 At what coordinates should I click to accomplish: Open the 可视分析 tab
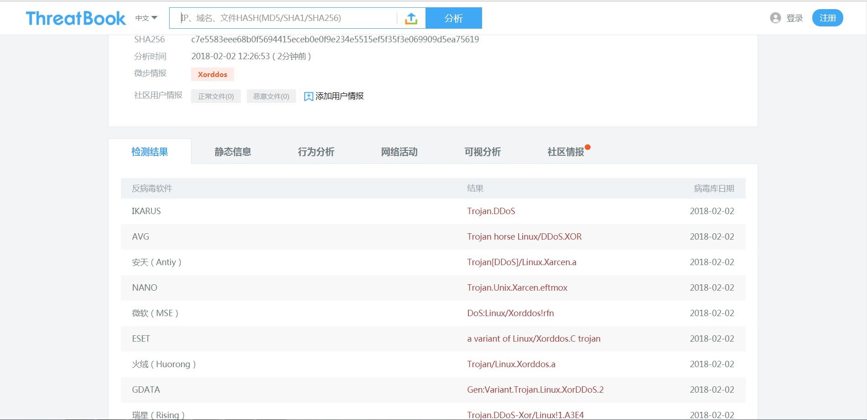483,151
